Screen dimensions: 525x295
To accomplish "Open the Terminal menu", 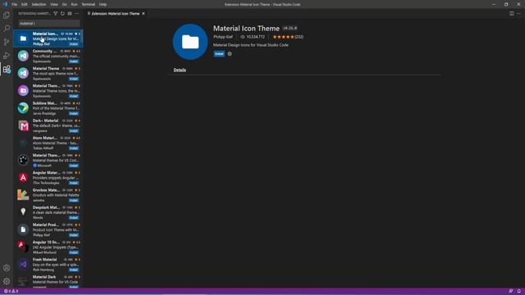I will [x=89, y=4].
